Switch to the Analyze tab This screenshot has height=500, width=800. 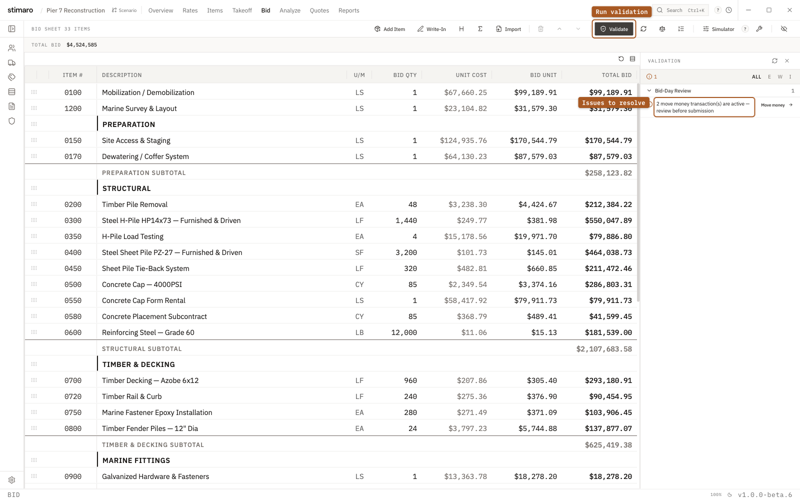point(290,10)
